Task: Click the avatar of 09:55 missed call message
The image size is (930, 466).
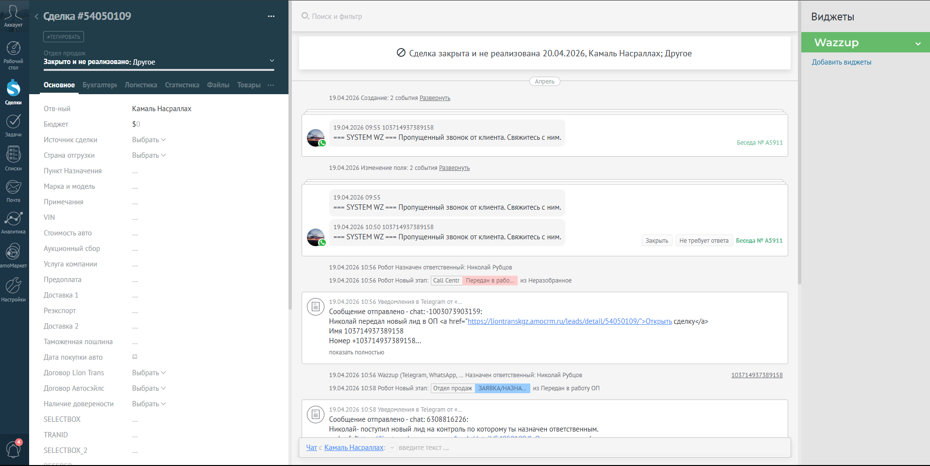Action: click(316, 138)
